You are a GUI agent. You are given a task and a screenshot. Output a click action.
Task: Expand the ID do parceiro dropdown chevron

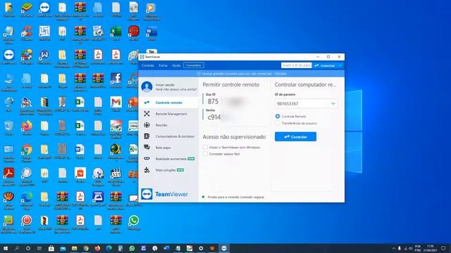[333, 103]
